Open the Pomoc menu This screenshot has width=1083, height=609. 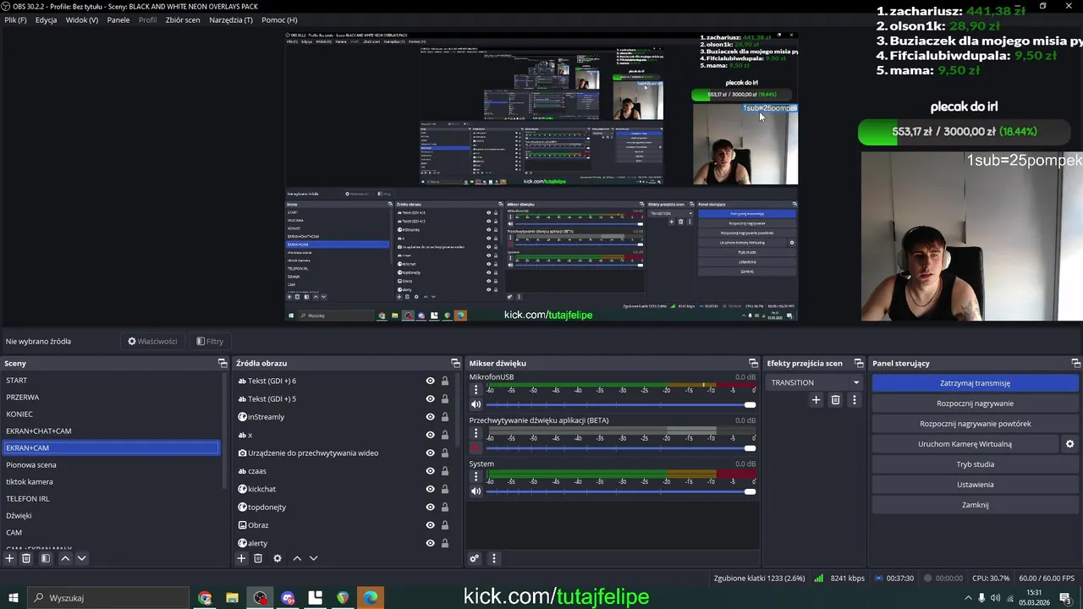[279, 19]
